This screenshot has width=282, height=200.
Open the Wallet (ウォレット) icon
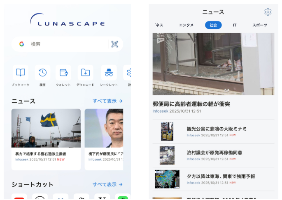(x=63, y=73)
